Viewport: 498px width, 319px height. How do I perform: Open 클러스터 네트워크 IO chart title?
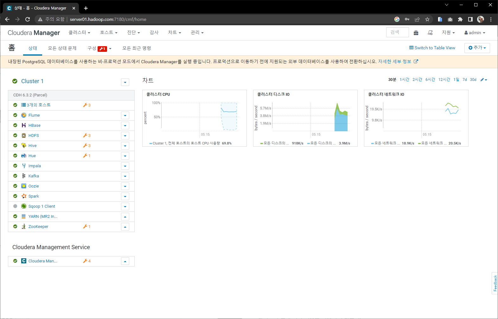pyautogui.click(x=386, y=94)
